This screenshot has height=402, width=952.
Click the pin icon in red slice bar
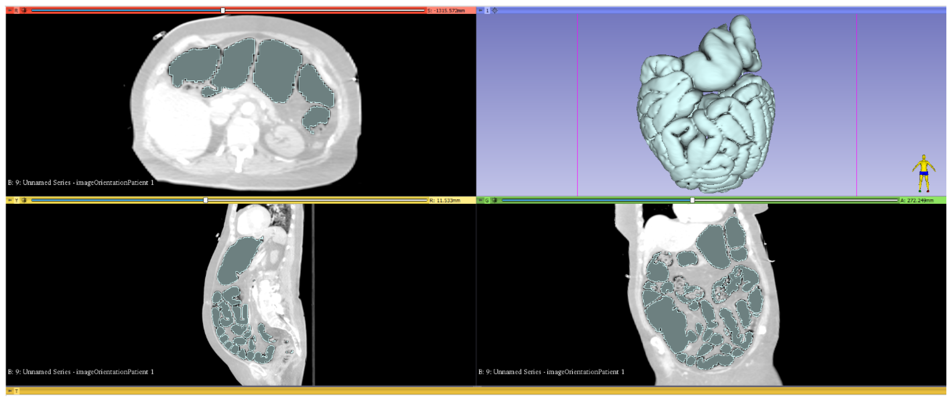point(10,10)
